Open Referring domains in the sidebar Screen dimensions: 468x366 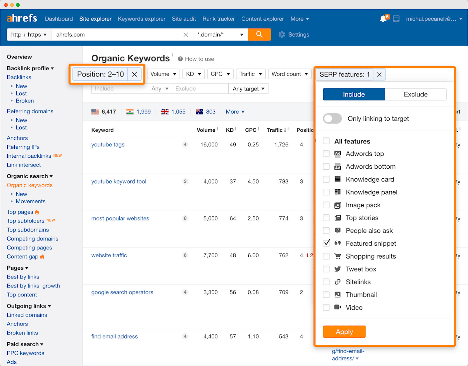pyautogui.click(x=30, y=111)
